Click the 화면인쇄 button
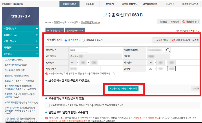 [x=175, y=22]
